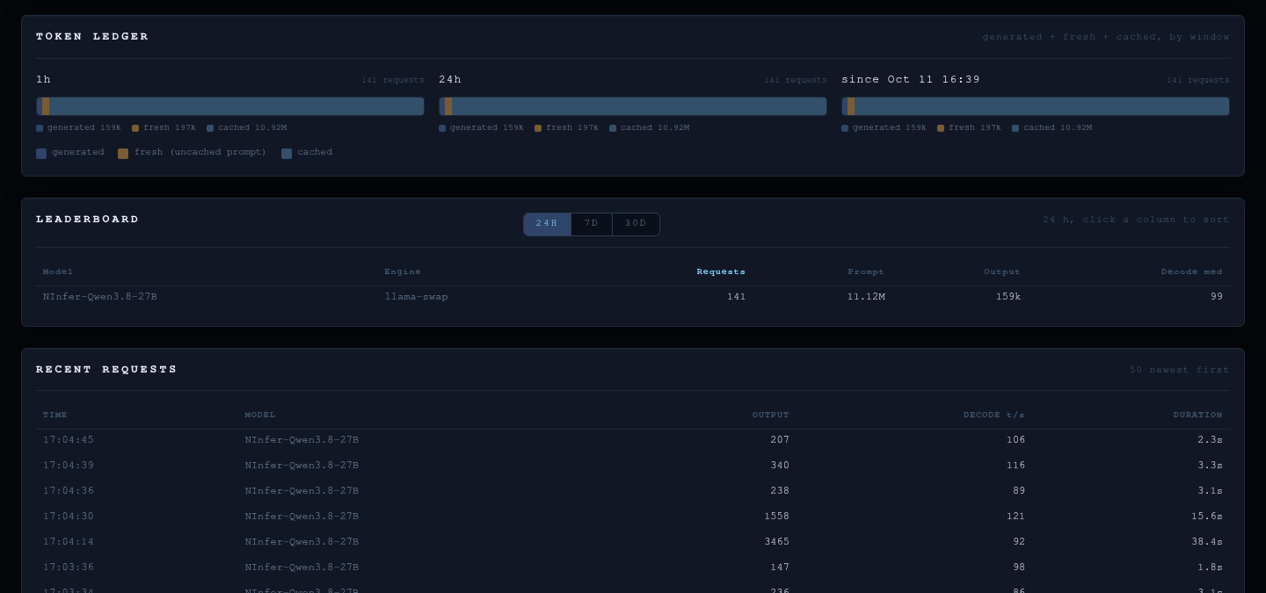
Task: Sort leaderboard by the Output column
Action: tap(1002, 271)
